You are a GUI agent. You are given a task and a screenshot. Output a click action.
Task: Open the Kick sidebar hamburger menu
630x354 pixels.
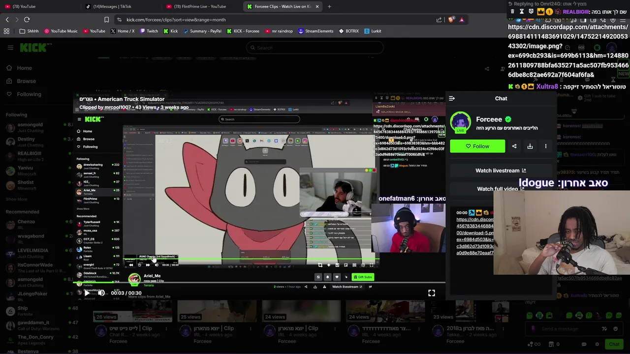[x=10, y=48]
